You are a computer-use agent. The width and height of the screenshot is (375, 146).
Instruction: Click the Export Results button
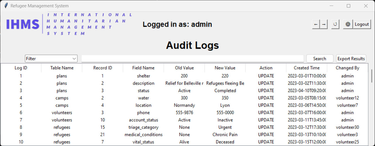[x=351, y=59]
